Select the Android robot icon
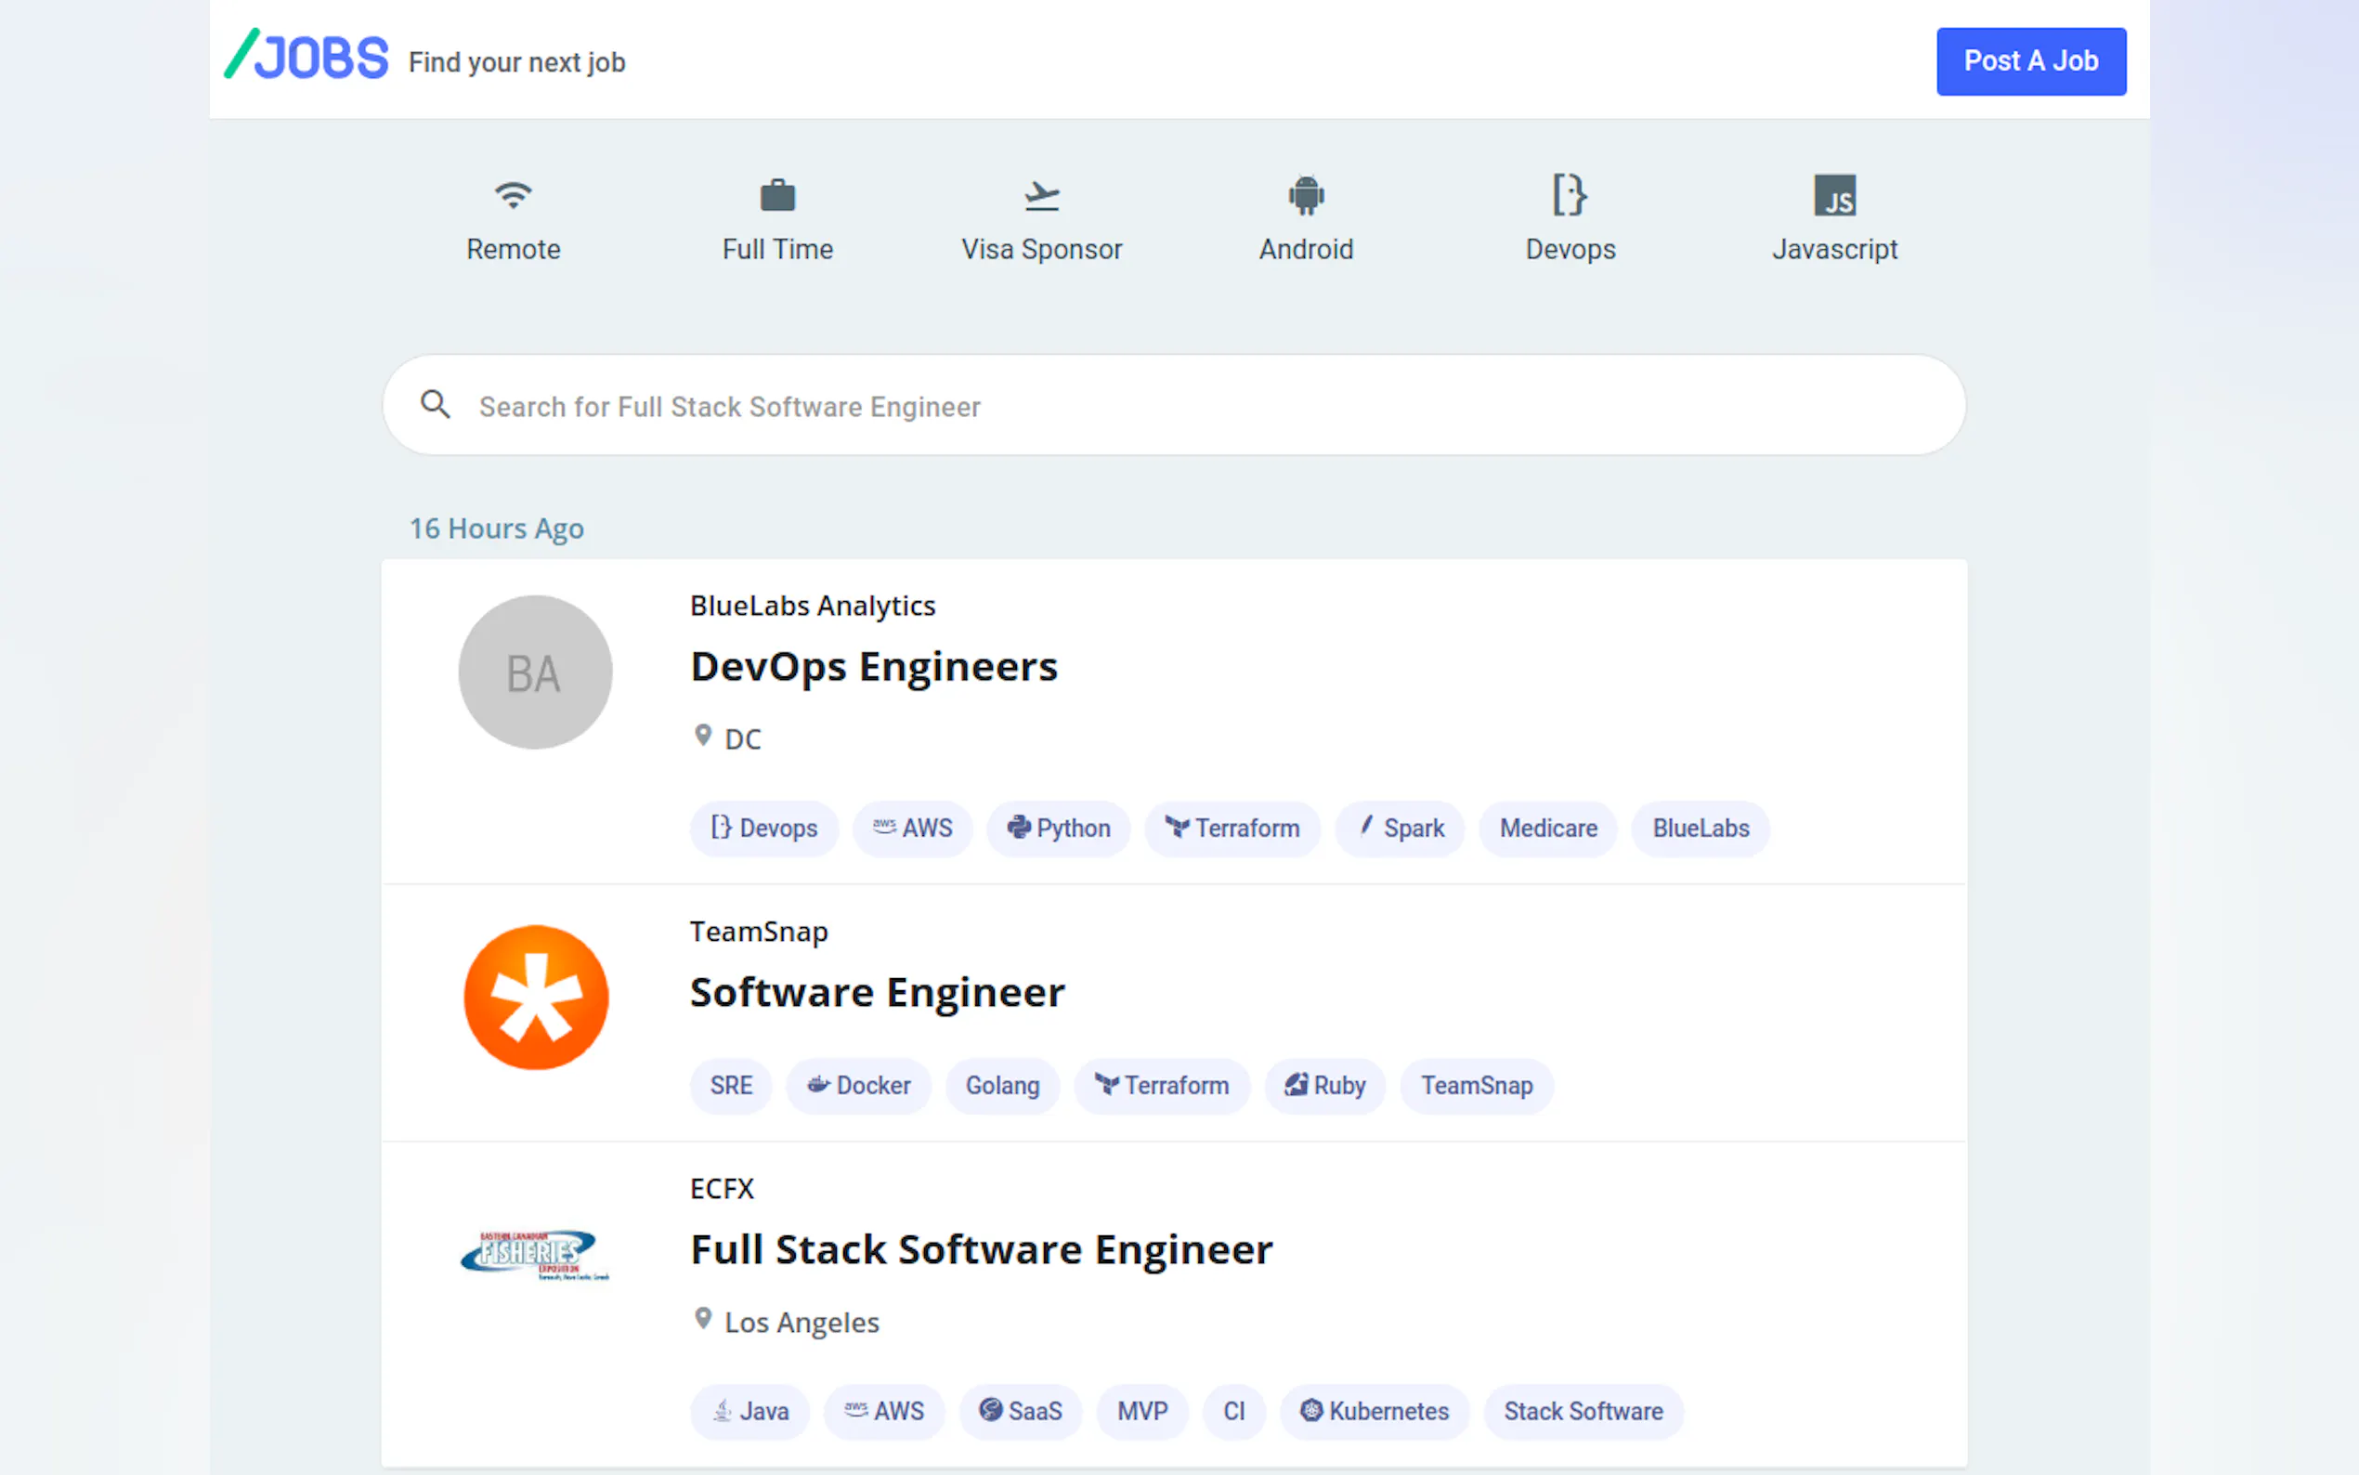The image size is (2359, 1475). point(1306,195)
